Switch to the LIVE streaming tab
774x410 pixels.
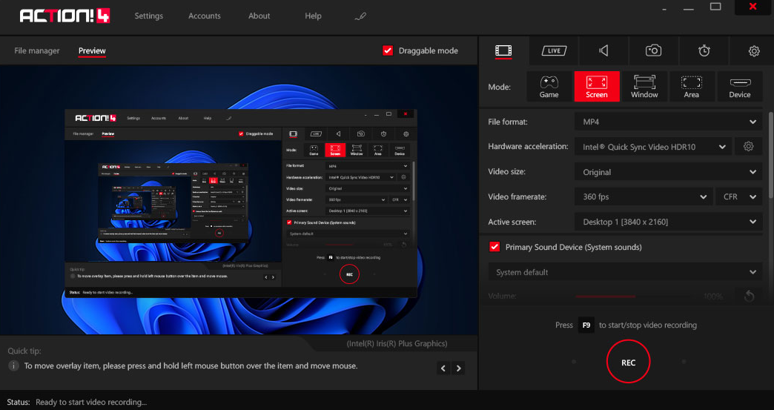tap(553, 50)
